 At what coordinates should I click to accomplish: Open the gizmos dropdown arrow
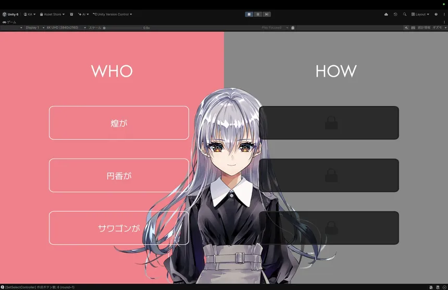445,28
